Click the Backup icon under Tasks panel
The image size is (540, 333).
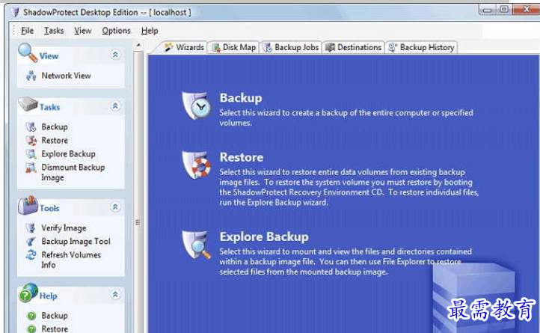(31, 127)
